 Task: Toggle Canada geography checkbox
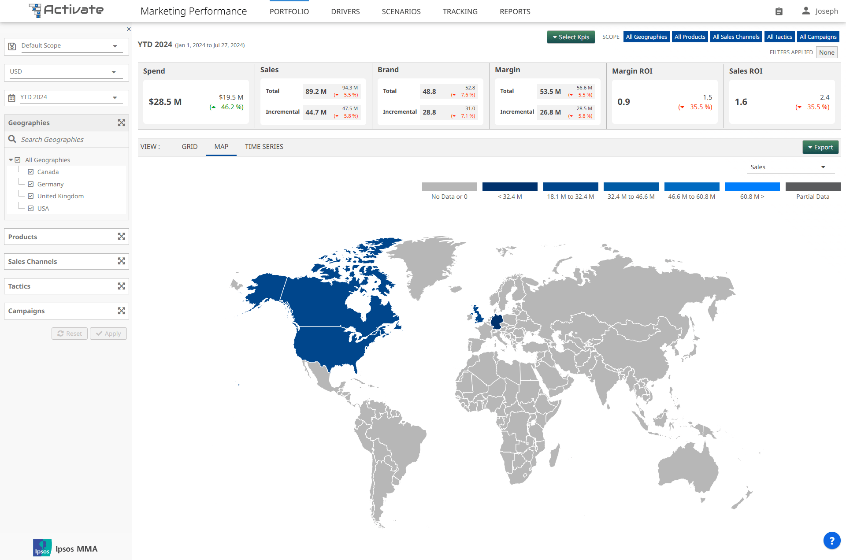30,172
